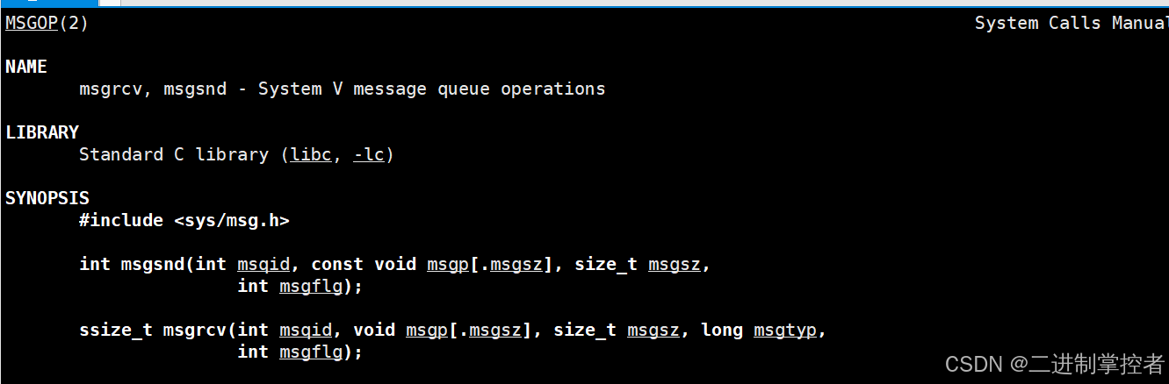Click the Standard C library text

174,154
